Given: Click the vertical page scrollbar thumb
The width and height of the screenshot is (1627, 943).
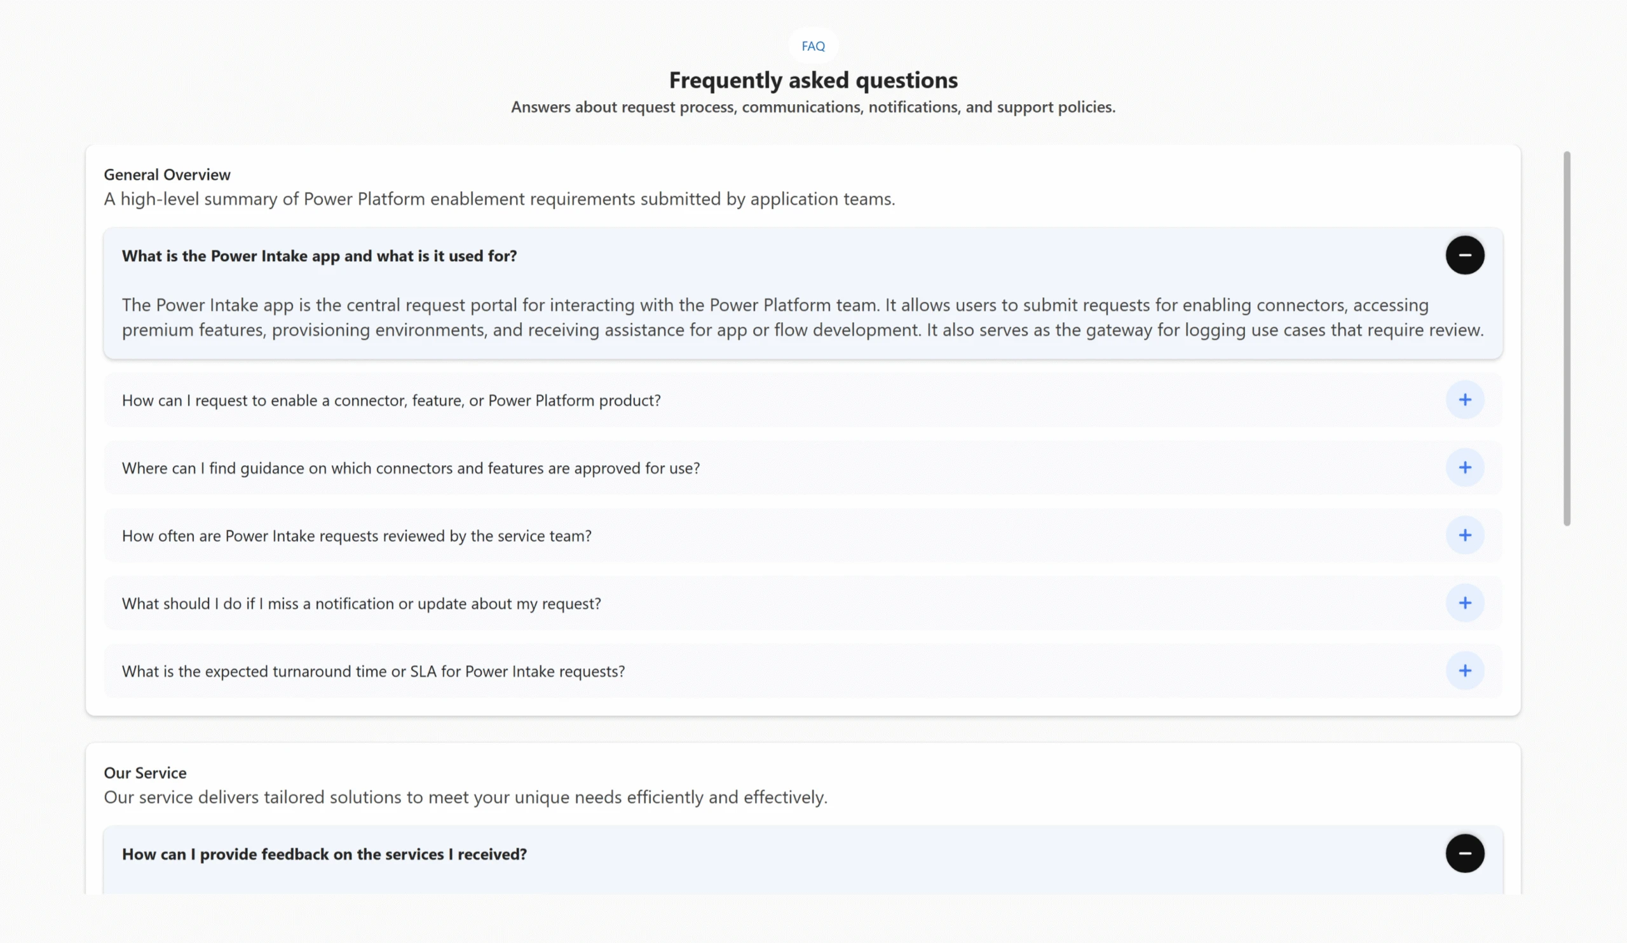Looking at the screenshot, I should [1567, 338].
